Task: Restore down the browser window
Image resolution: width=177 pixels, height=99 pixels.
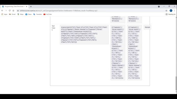Action: tap(169, 6)
